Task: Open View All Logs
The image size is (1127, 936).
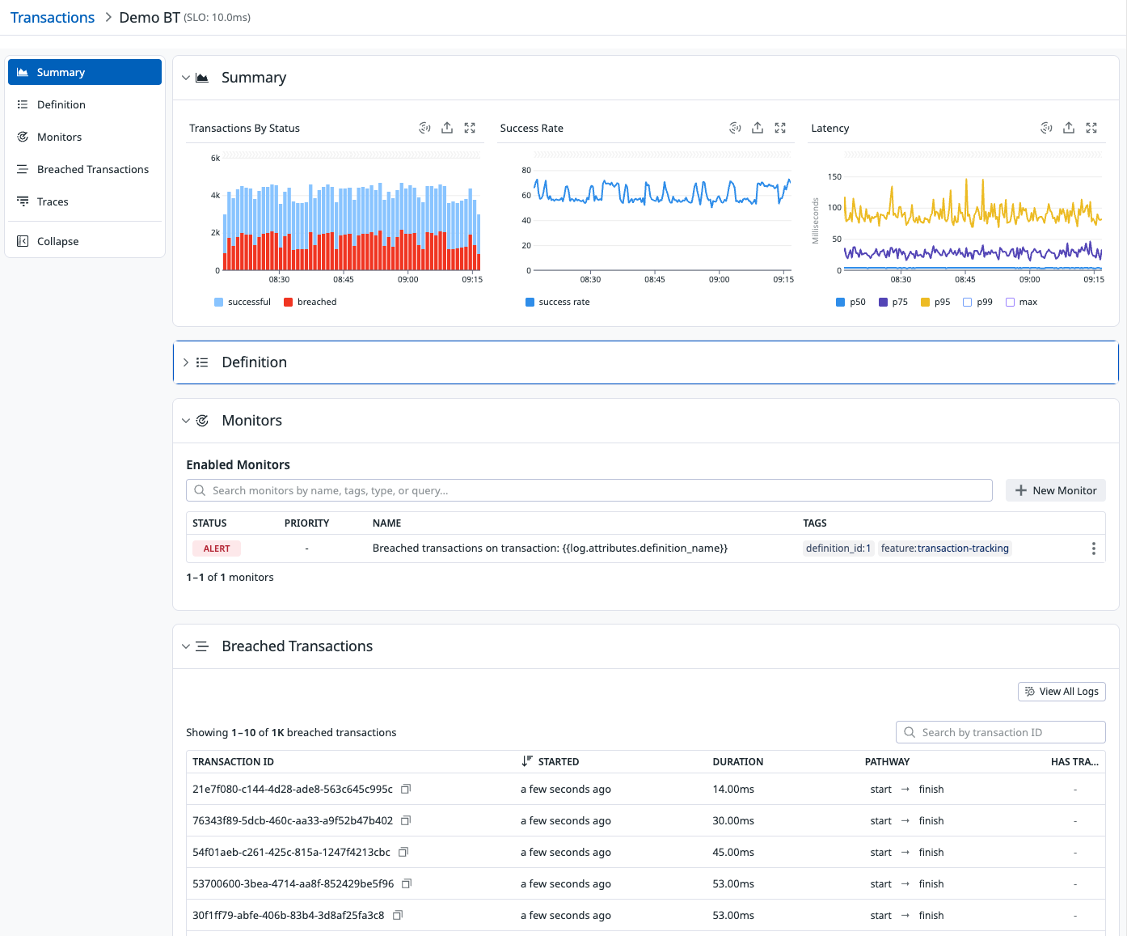Action: (x=1061, y=692)
